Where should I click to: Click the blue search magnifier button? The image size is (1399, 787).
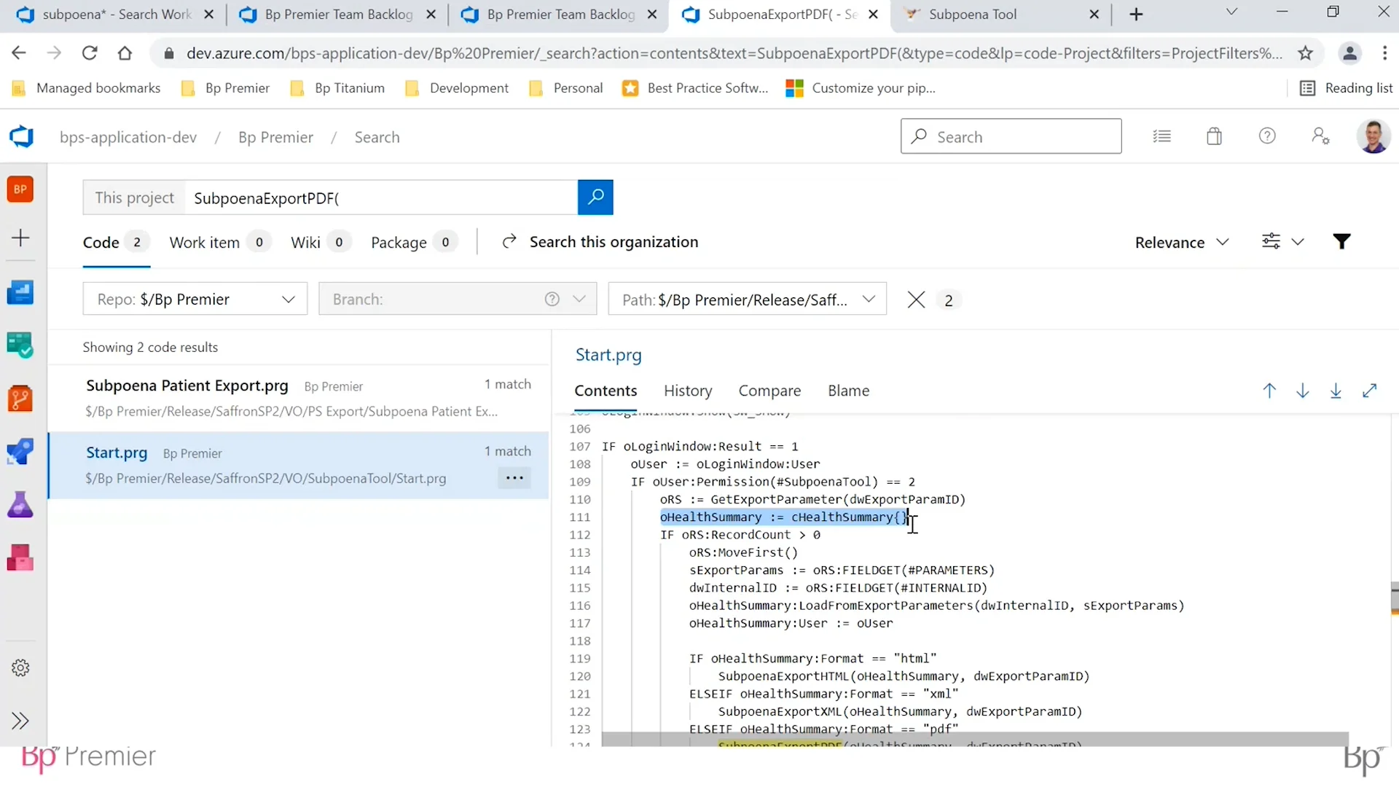coord(595,197)
